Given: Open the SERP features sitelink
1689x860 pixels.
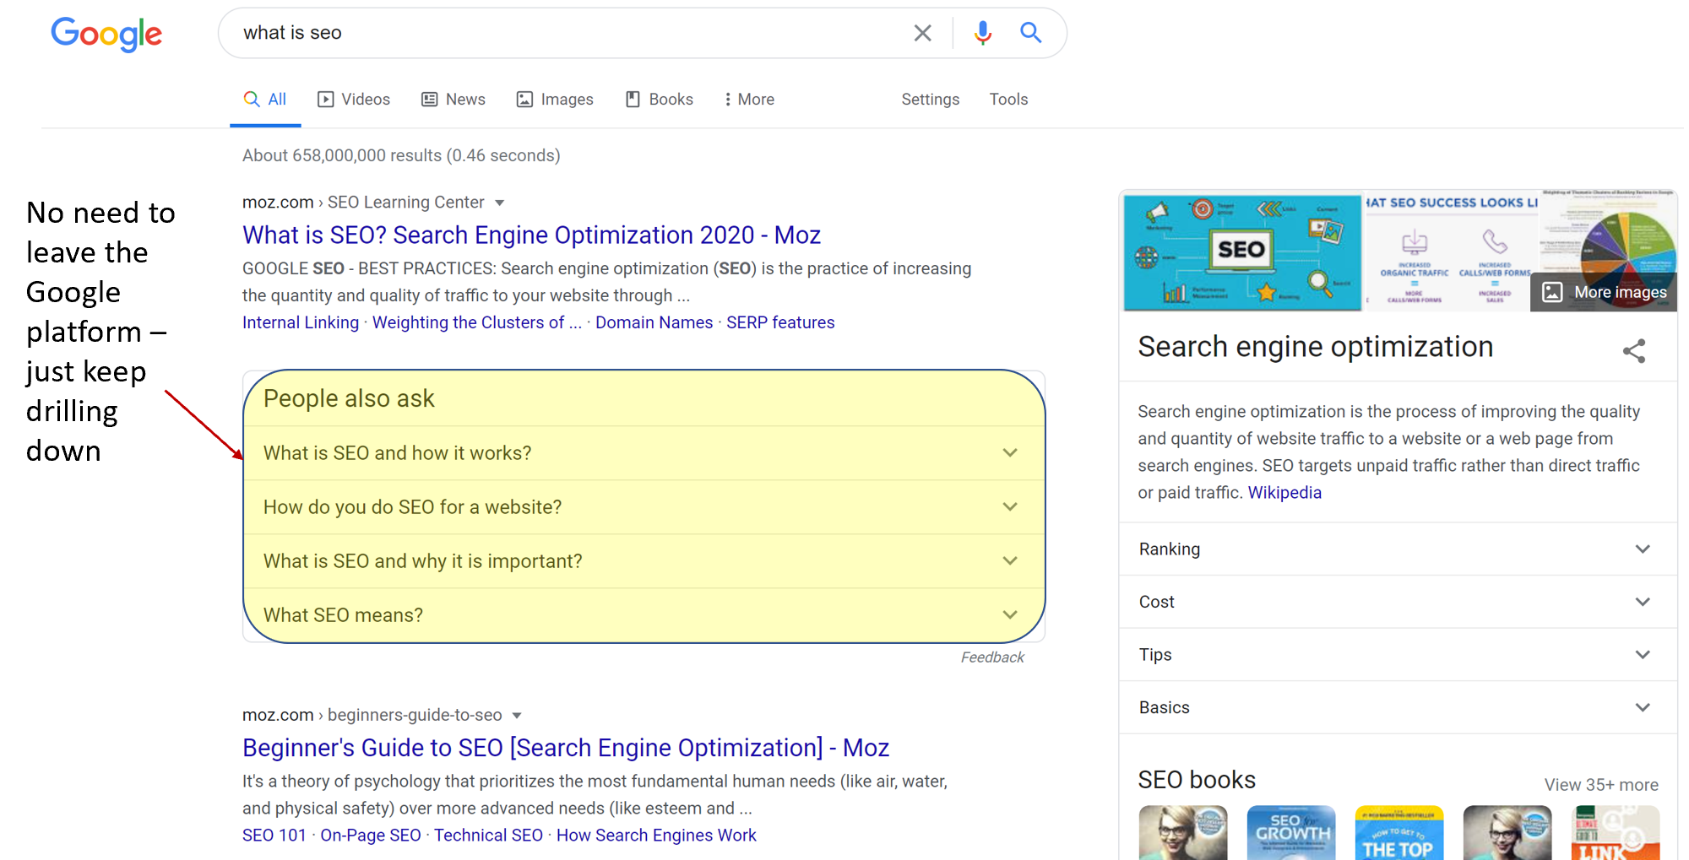Looking at the screenshot, I should [x=780, y=322].
